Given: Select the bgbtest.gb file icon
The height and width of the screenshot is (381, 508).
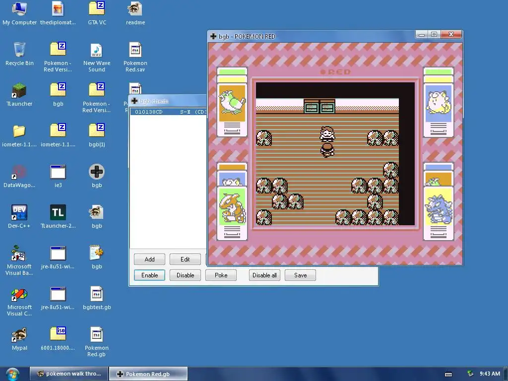Looking at the screenshot, I should pyautogui.click(x=97, y=298).
